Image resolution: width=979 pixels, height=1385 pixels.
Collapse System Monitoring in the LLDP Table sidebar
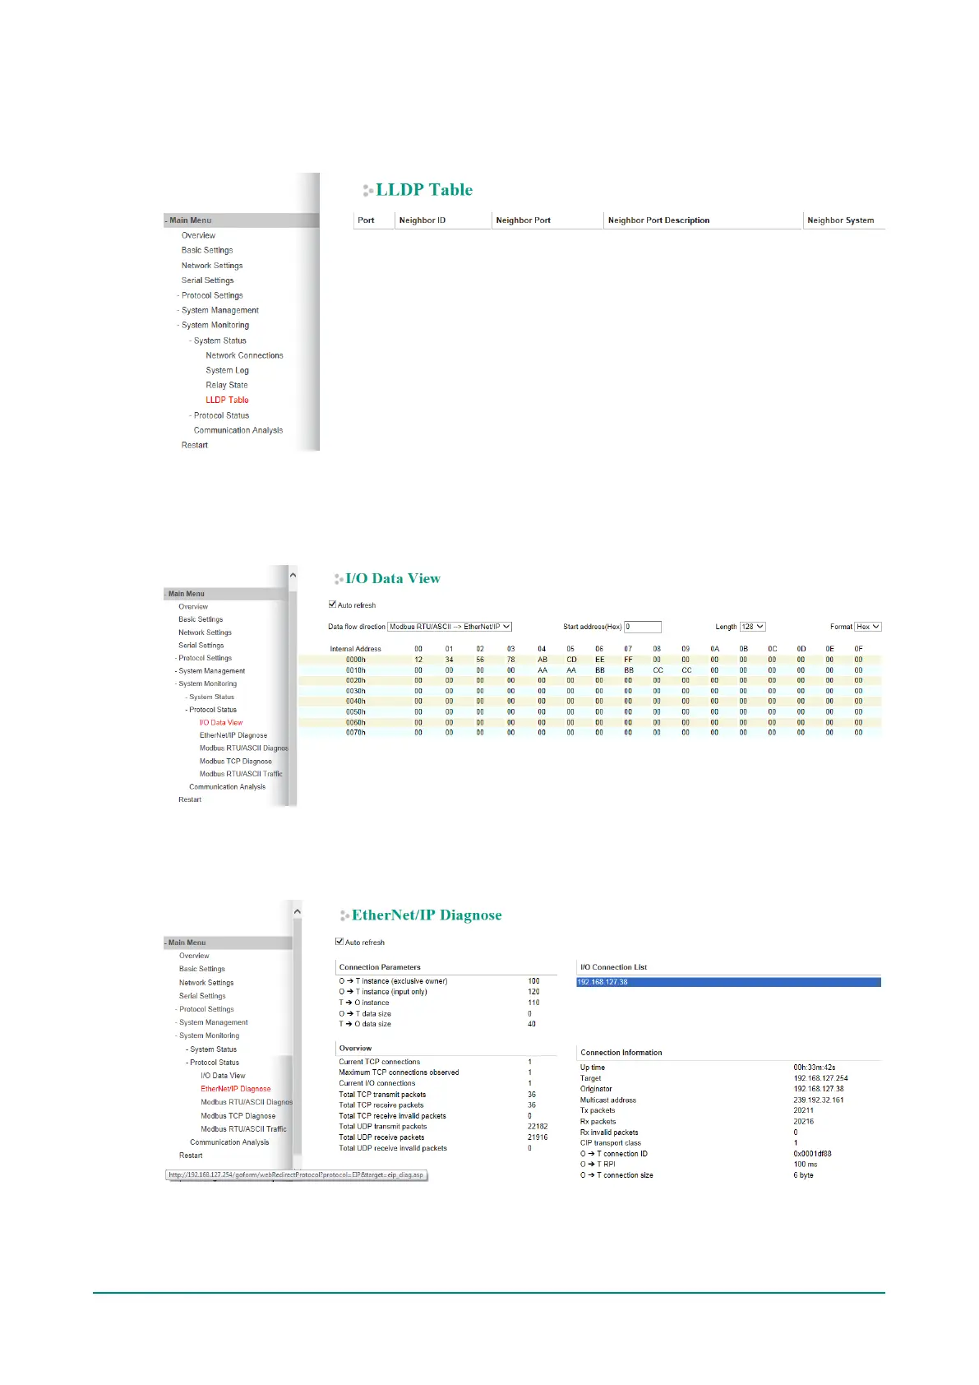pyautogui.click(x=215, y=325)
